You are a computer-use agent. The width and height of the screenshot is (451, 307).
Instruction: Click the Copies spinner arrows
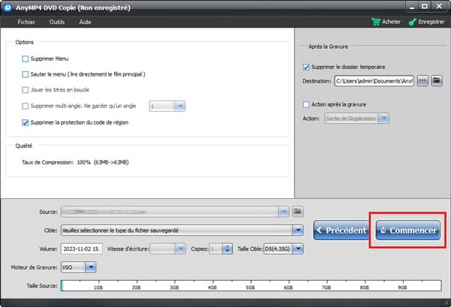coord(227,248)
